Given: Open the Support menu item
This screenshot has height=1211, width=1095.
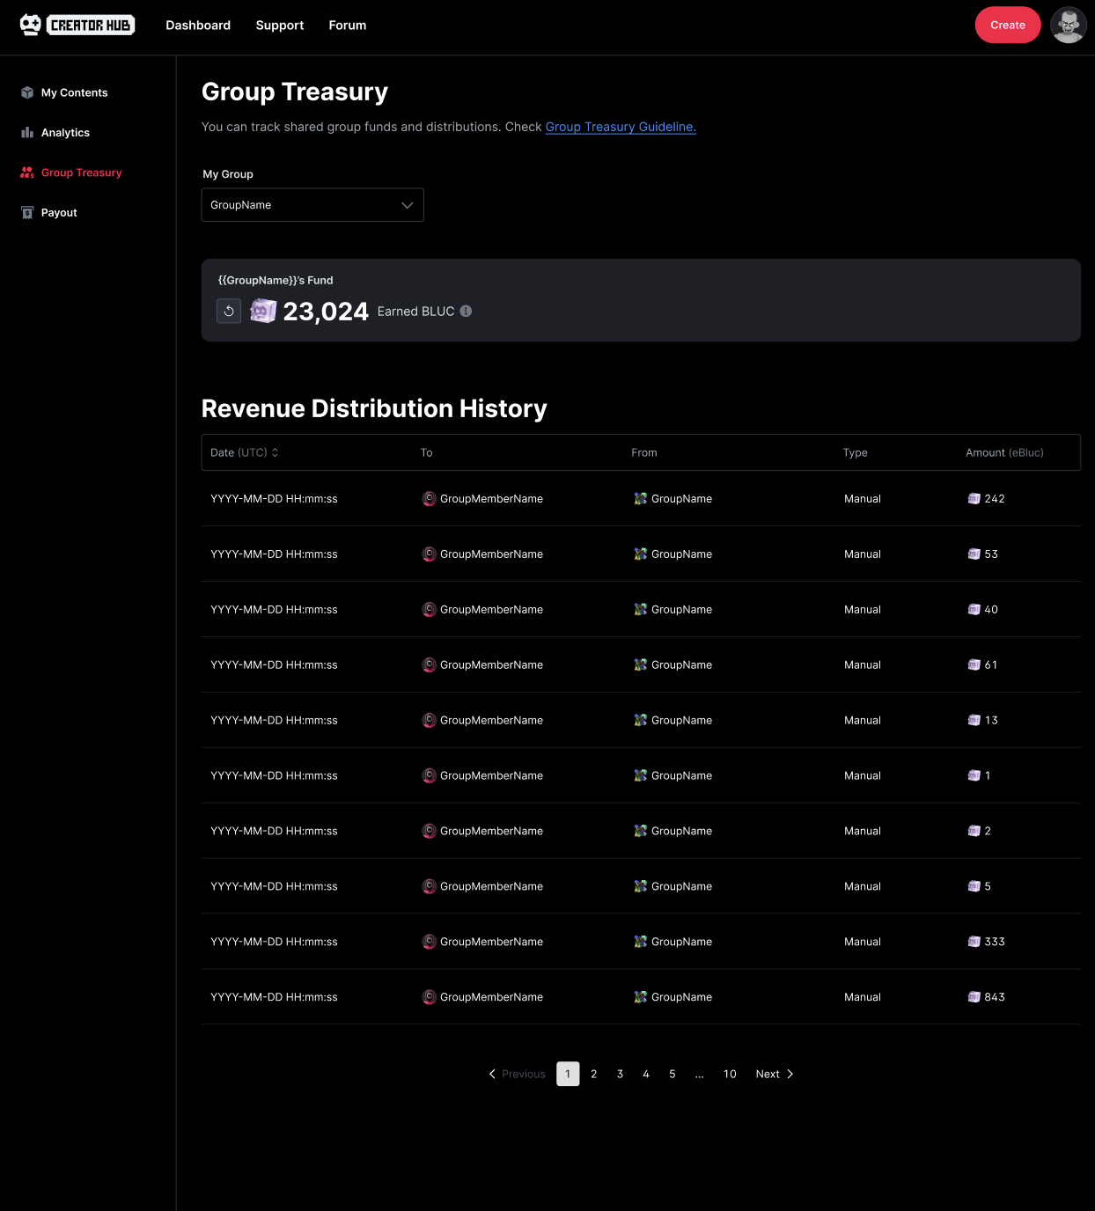Looking at the screenshot, I should pyautogui.click(x=280, y=26).
